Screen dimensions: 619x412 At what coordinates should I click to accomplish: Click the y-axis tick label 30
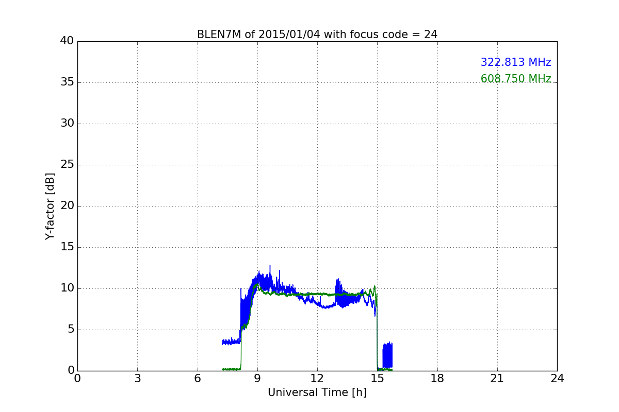(x=67, y=124)
